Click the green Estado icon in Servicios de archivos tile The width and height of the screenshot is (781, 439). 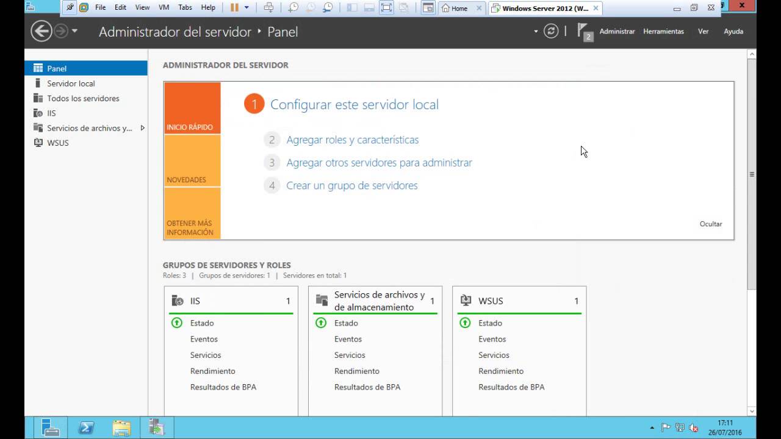(321, 323)
